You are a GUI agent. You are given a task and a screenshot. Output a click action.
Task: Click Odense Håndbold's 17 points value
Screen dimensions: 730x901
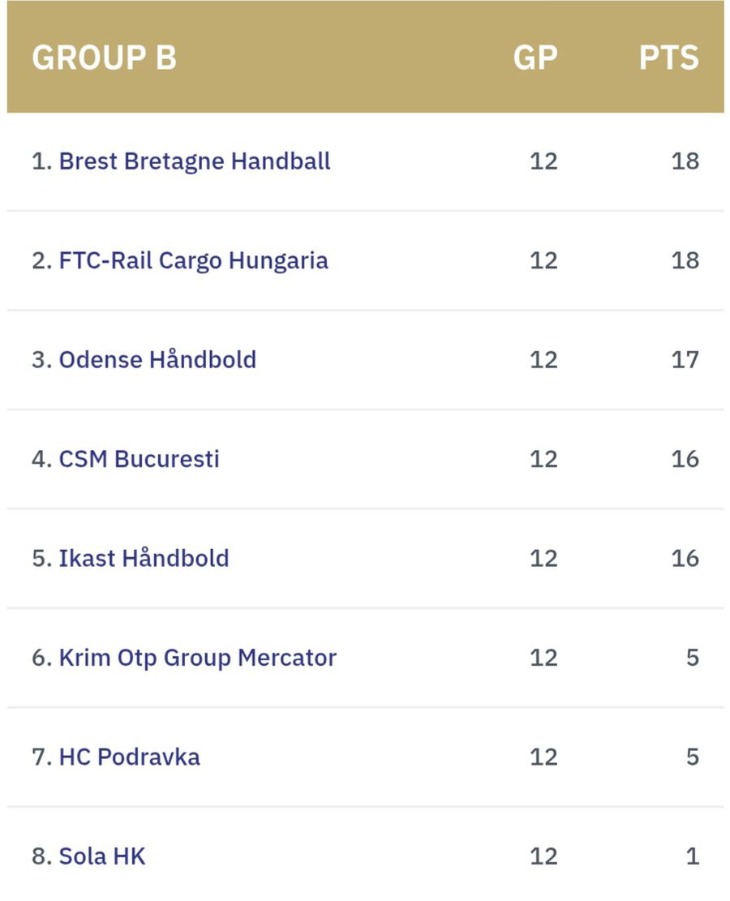pyautogui.click(x=685, y=359)
